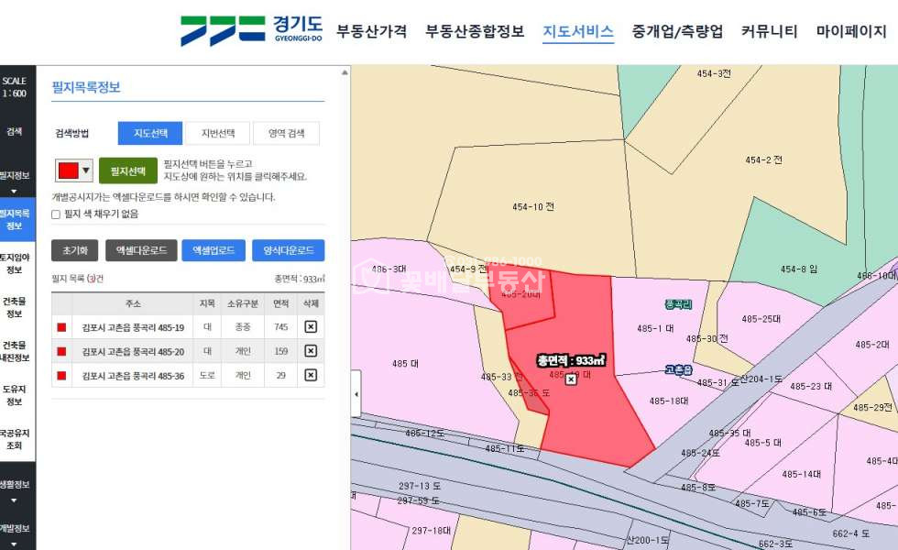Enable the 필지 색 채우기 없음 checkbox
The image size is (898, 550).
click(x=56, y=214)
